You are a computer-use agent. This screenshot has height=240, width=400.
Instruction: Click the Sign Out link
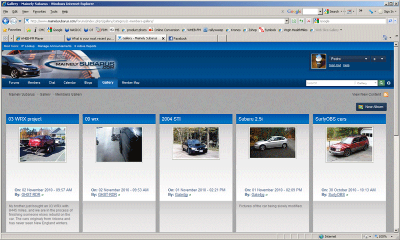[x=334, y=65]
